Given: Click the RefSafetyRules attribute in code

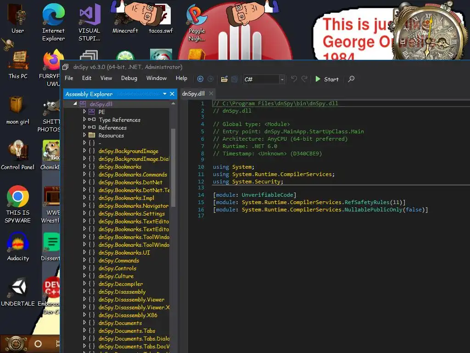Looking at the screenshot, I should 367,202.
